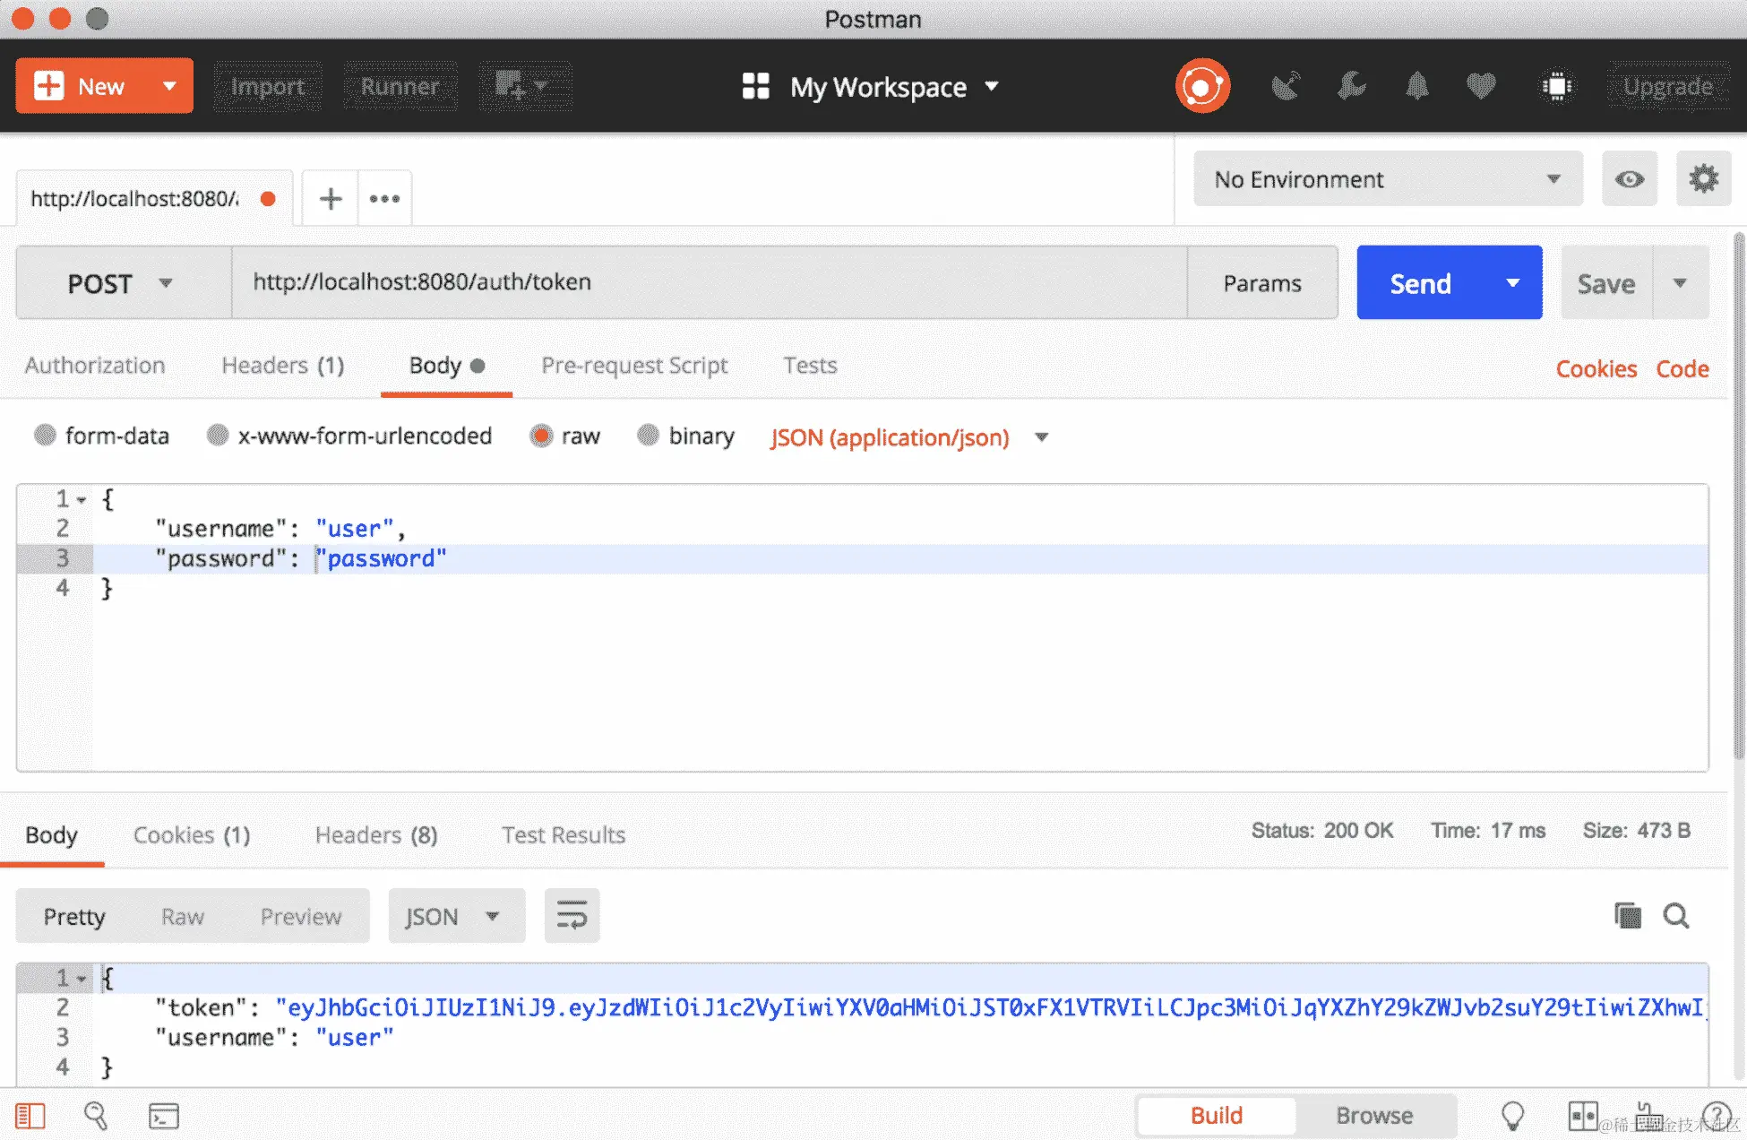Screen dimensions: 1747x1140
Task: Open the notifications bell icon
Action: pos(1416,86)
